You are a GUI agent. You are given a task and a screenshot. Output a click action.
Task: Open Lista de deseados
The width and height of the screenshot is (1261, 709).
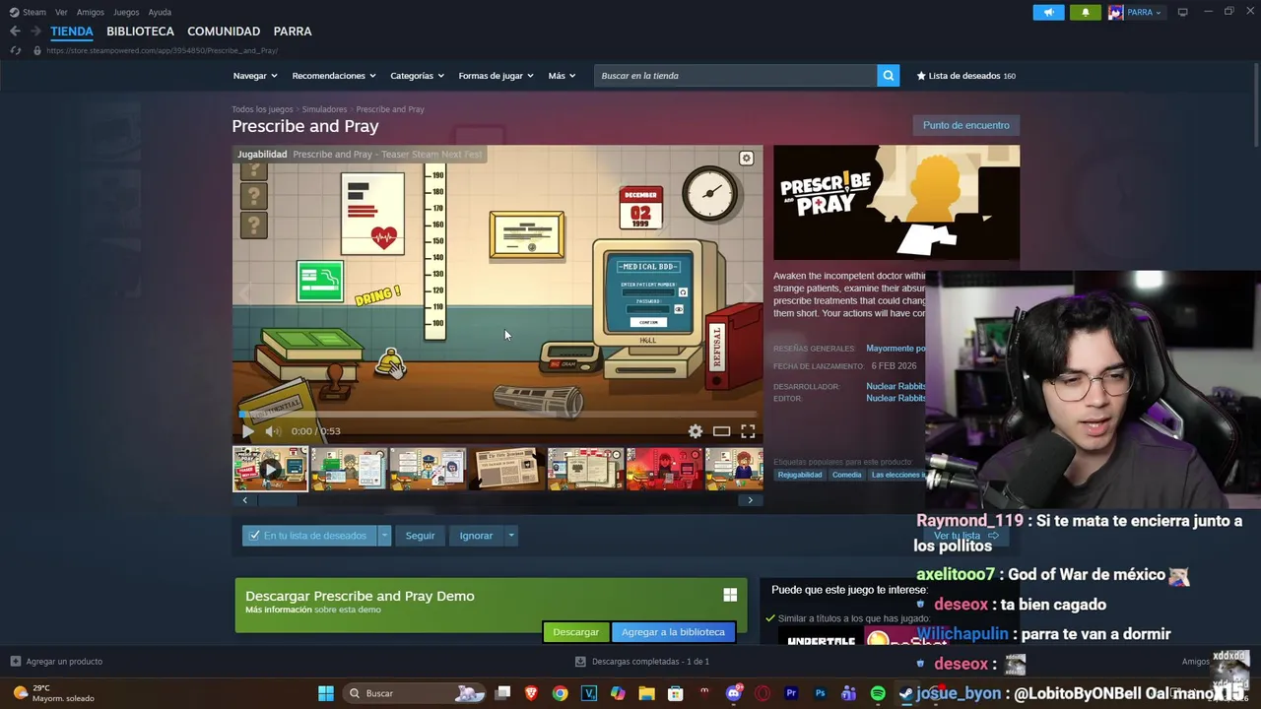pos(965,76)
